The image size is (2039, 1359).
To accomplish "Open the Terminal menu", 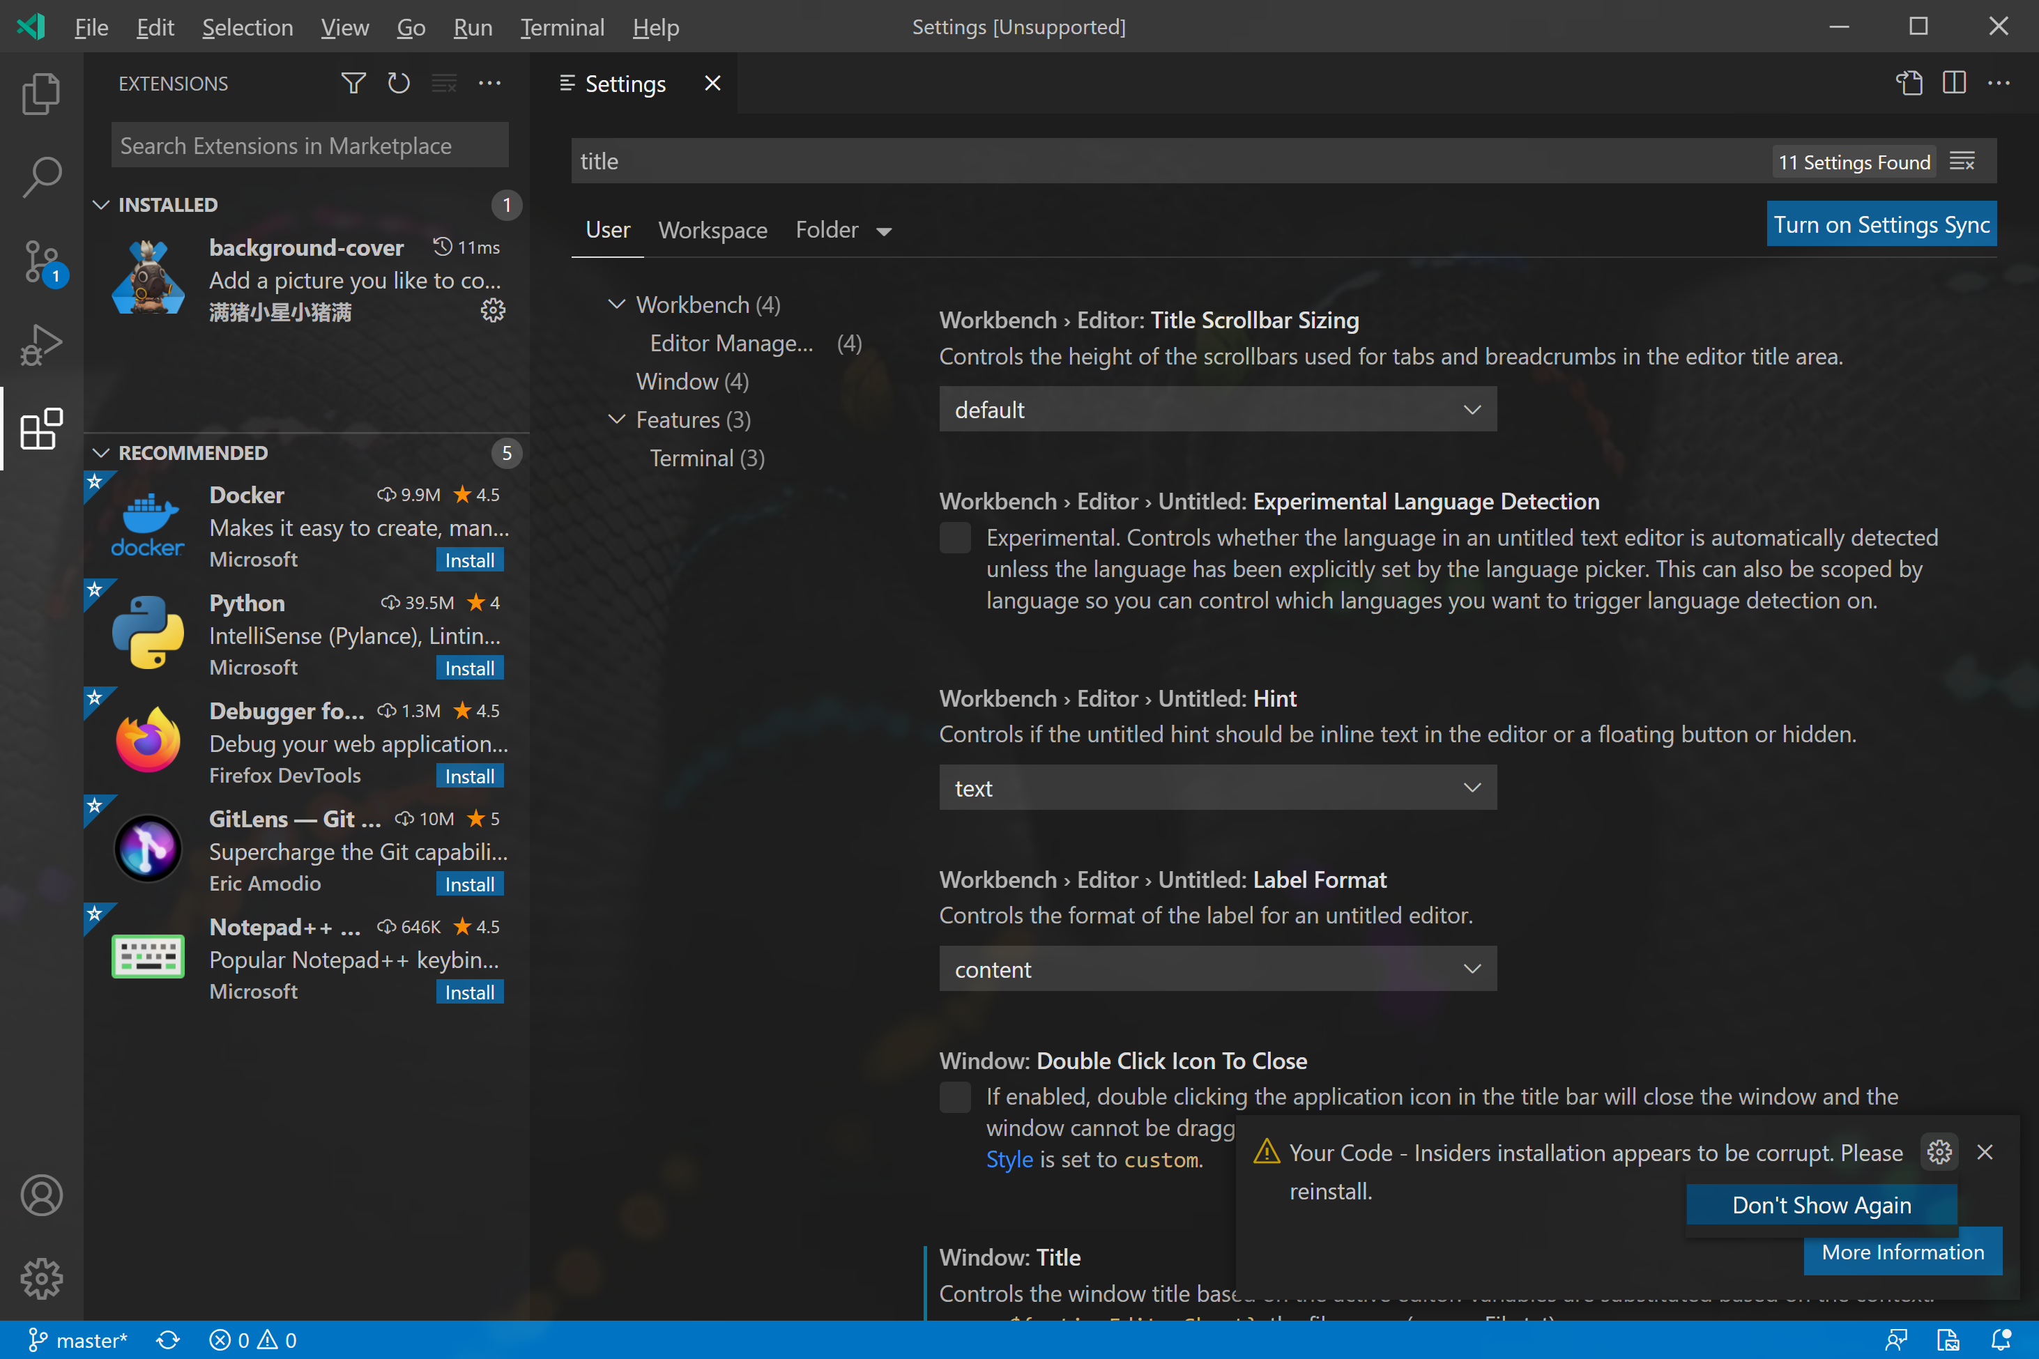I will (x=562, y=27).
